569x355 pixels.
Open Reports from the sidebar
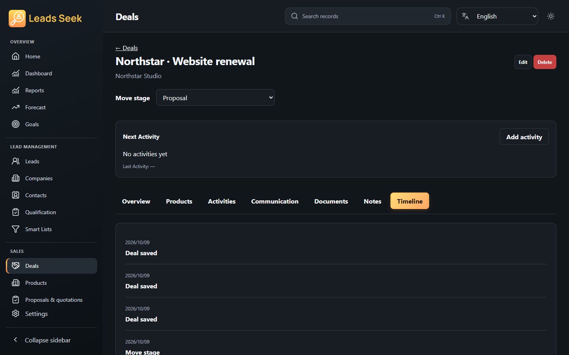[51, 90]
